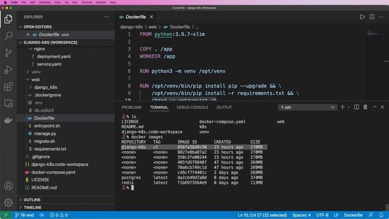
Task: Change language mode Dockerfile in status bar
Action: click(x=353, y=215)
